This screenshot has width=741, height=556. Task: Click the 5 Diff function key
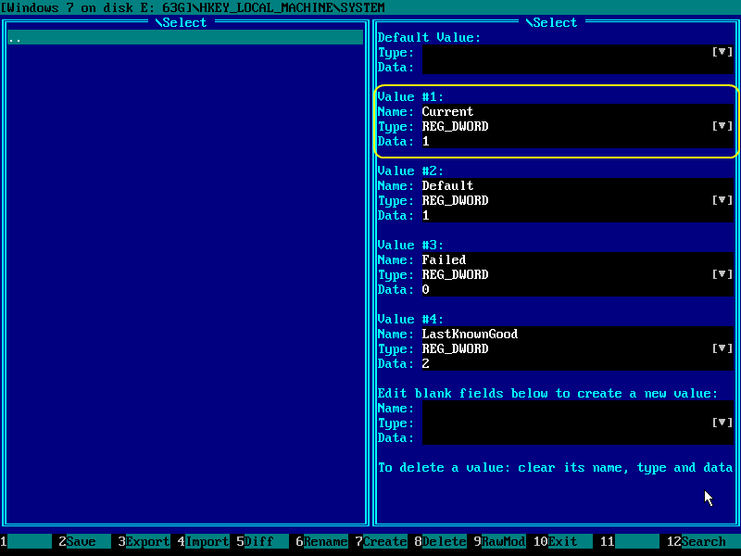263,541
